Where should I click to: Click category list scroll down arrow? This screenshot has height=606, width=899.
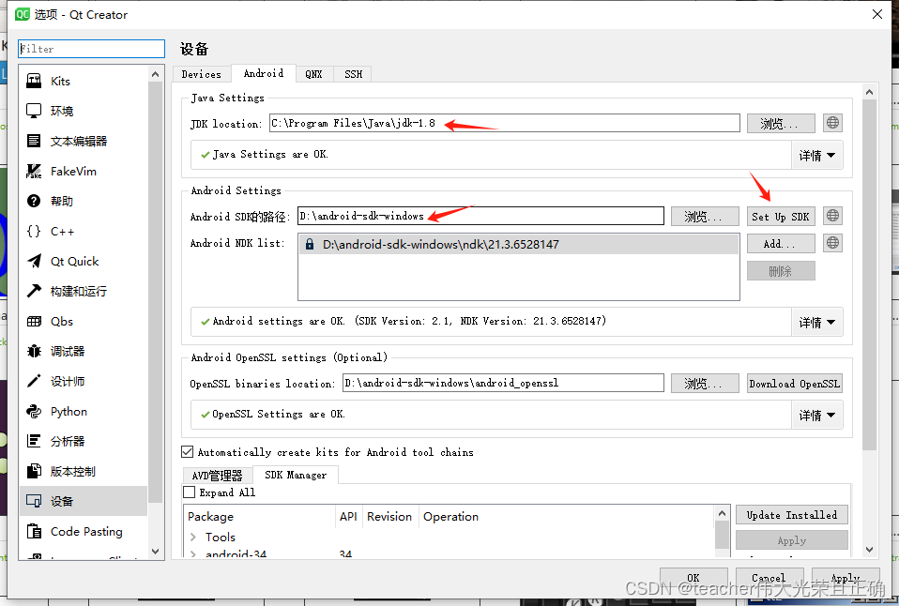tap(155, 551)
